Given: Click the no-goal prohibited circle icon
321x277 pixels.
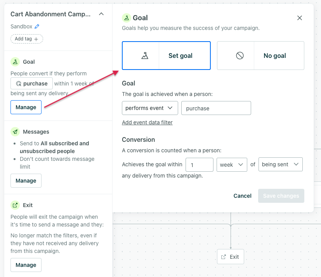Looking at the screenshot, I should pos(240,56).
